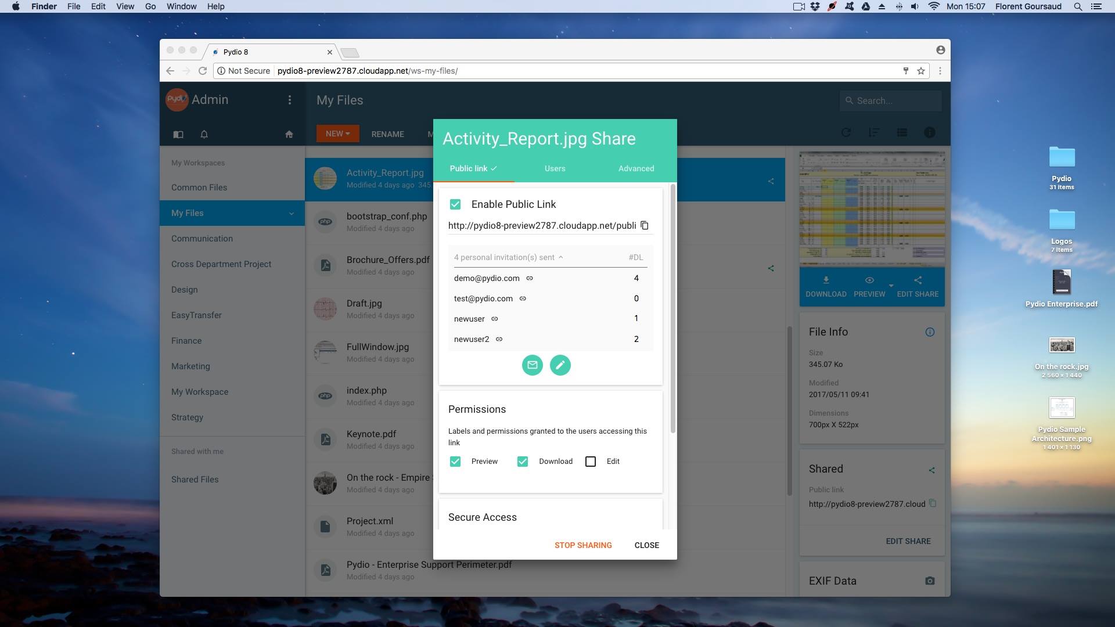Image resolution: width=1115 pixels, height=627 pixels.
Task: Click share icon in Shared card
Action: pyautogui.click(x=931, y=470)
